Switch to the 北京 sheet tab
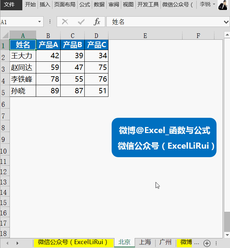 [124, 242]
